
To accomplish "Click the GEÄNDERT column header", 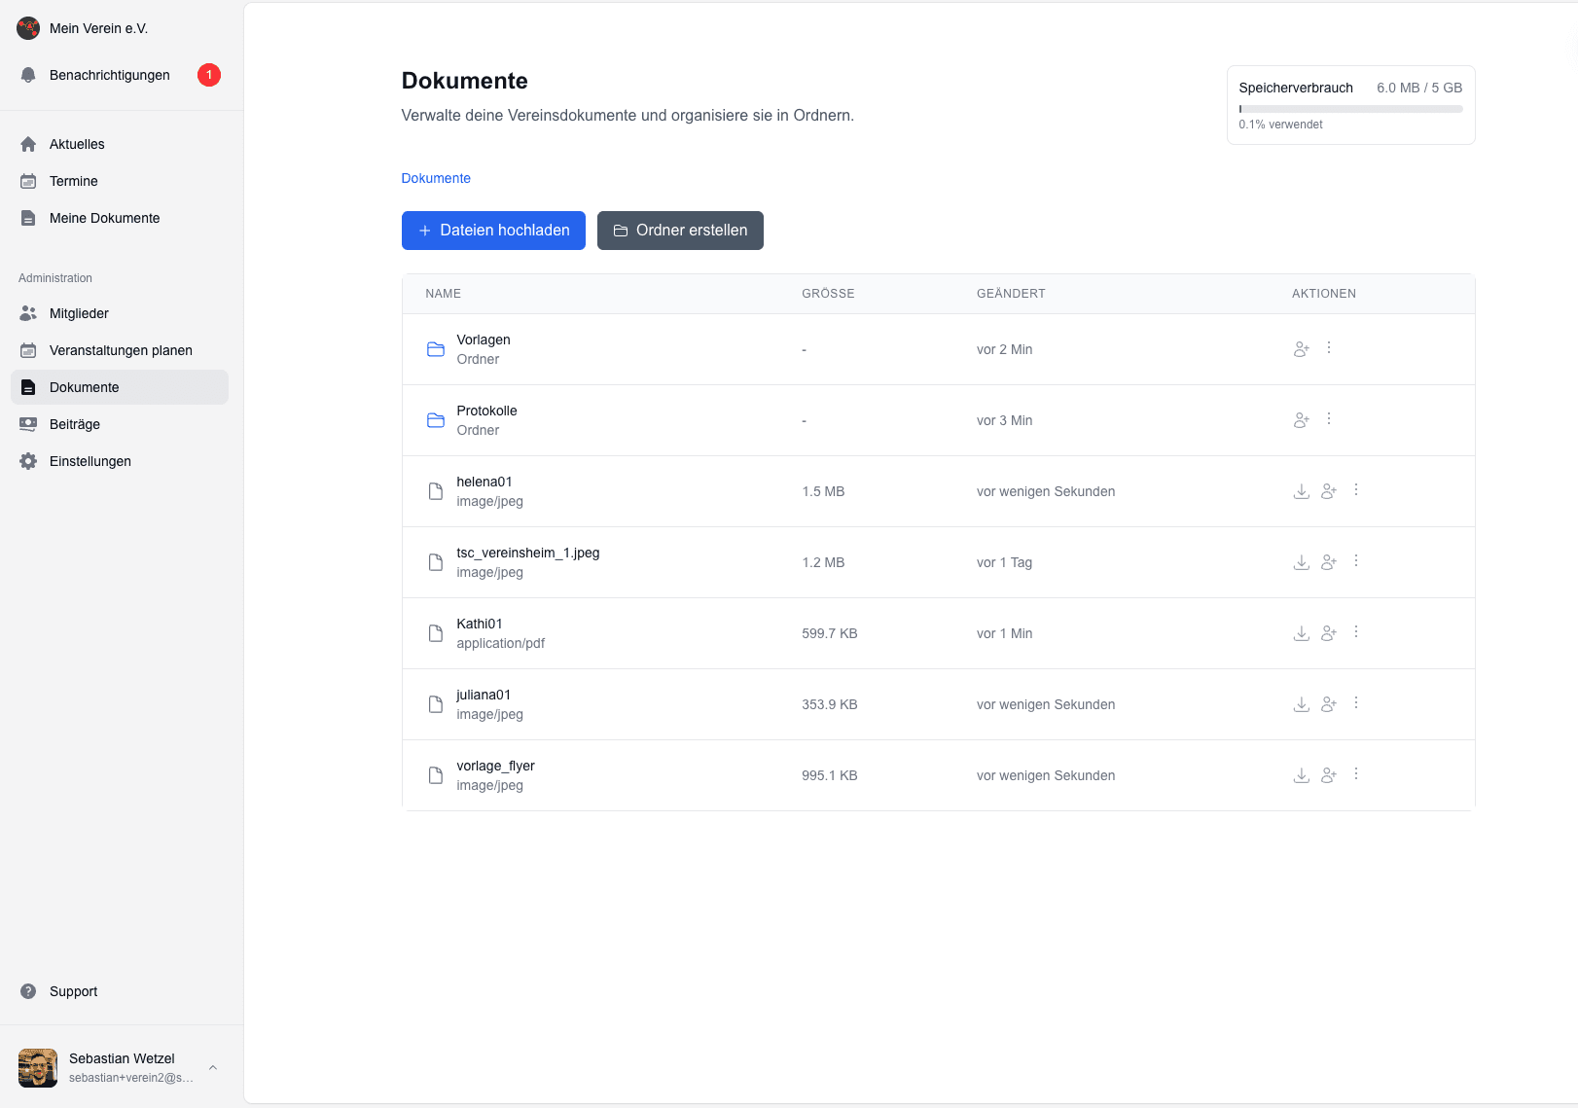I will 1011,294.
